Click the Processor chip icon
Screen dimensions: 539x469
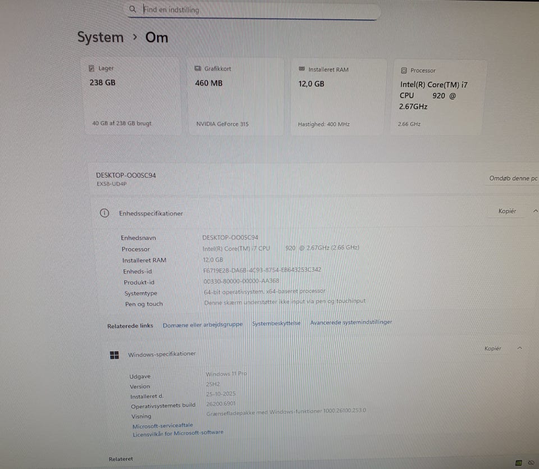point(404,70)
